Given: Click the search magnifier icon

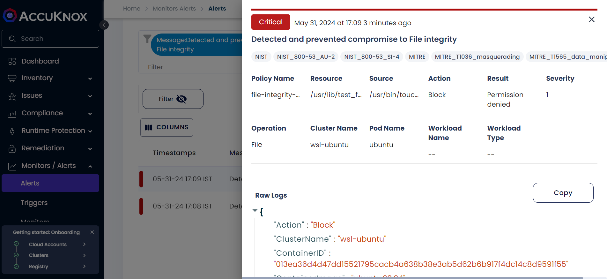Looking at the screenshot, I should point(12,39).
